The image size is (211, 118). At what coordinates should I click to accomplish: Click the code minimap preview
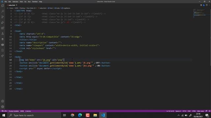199,13
